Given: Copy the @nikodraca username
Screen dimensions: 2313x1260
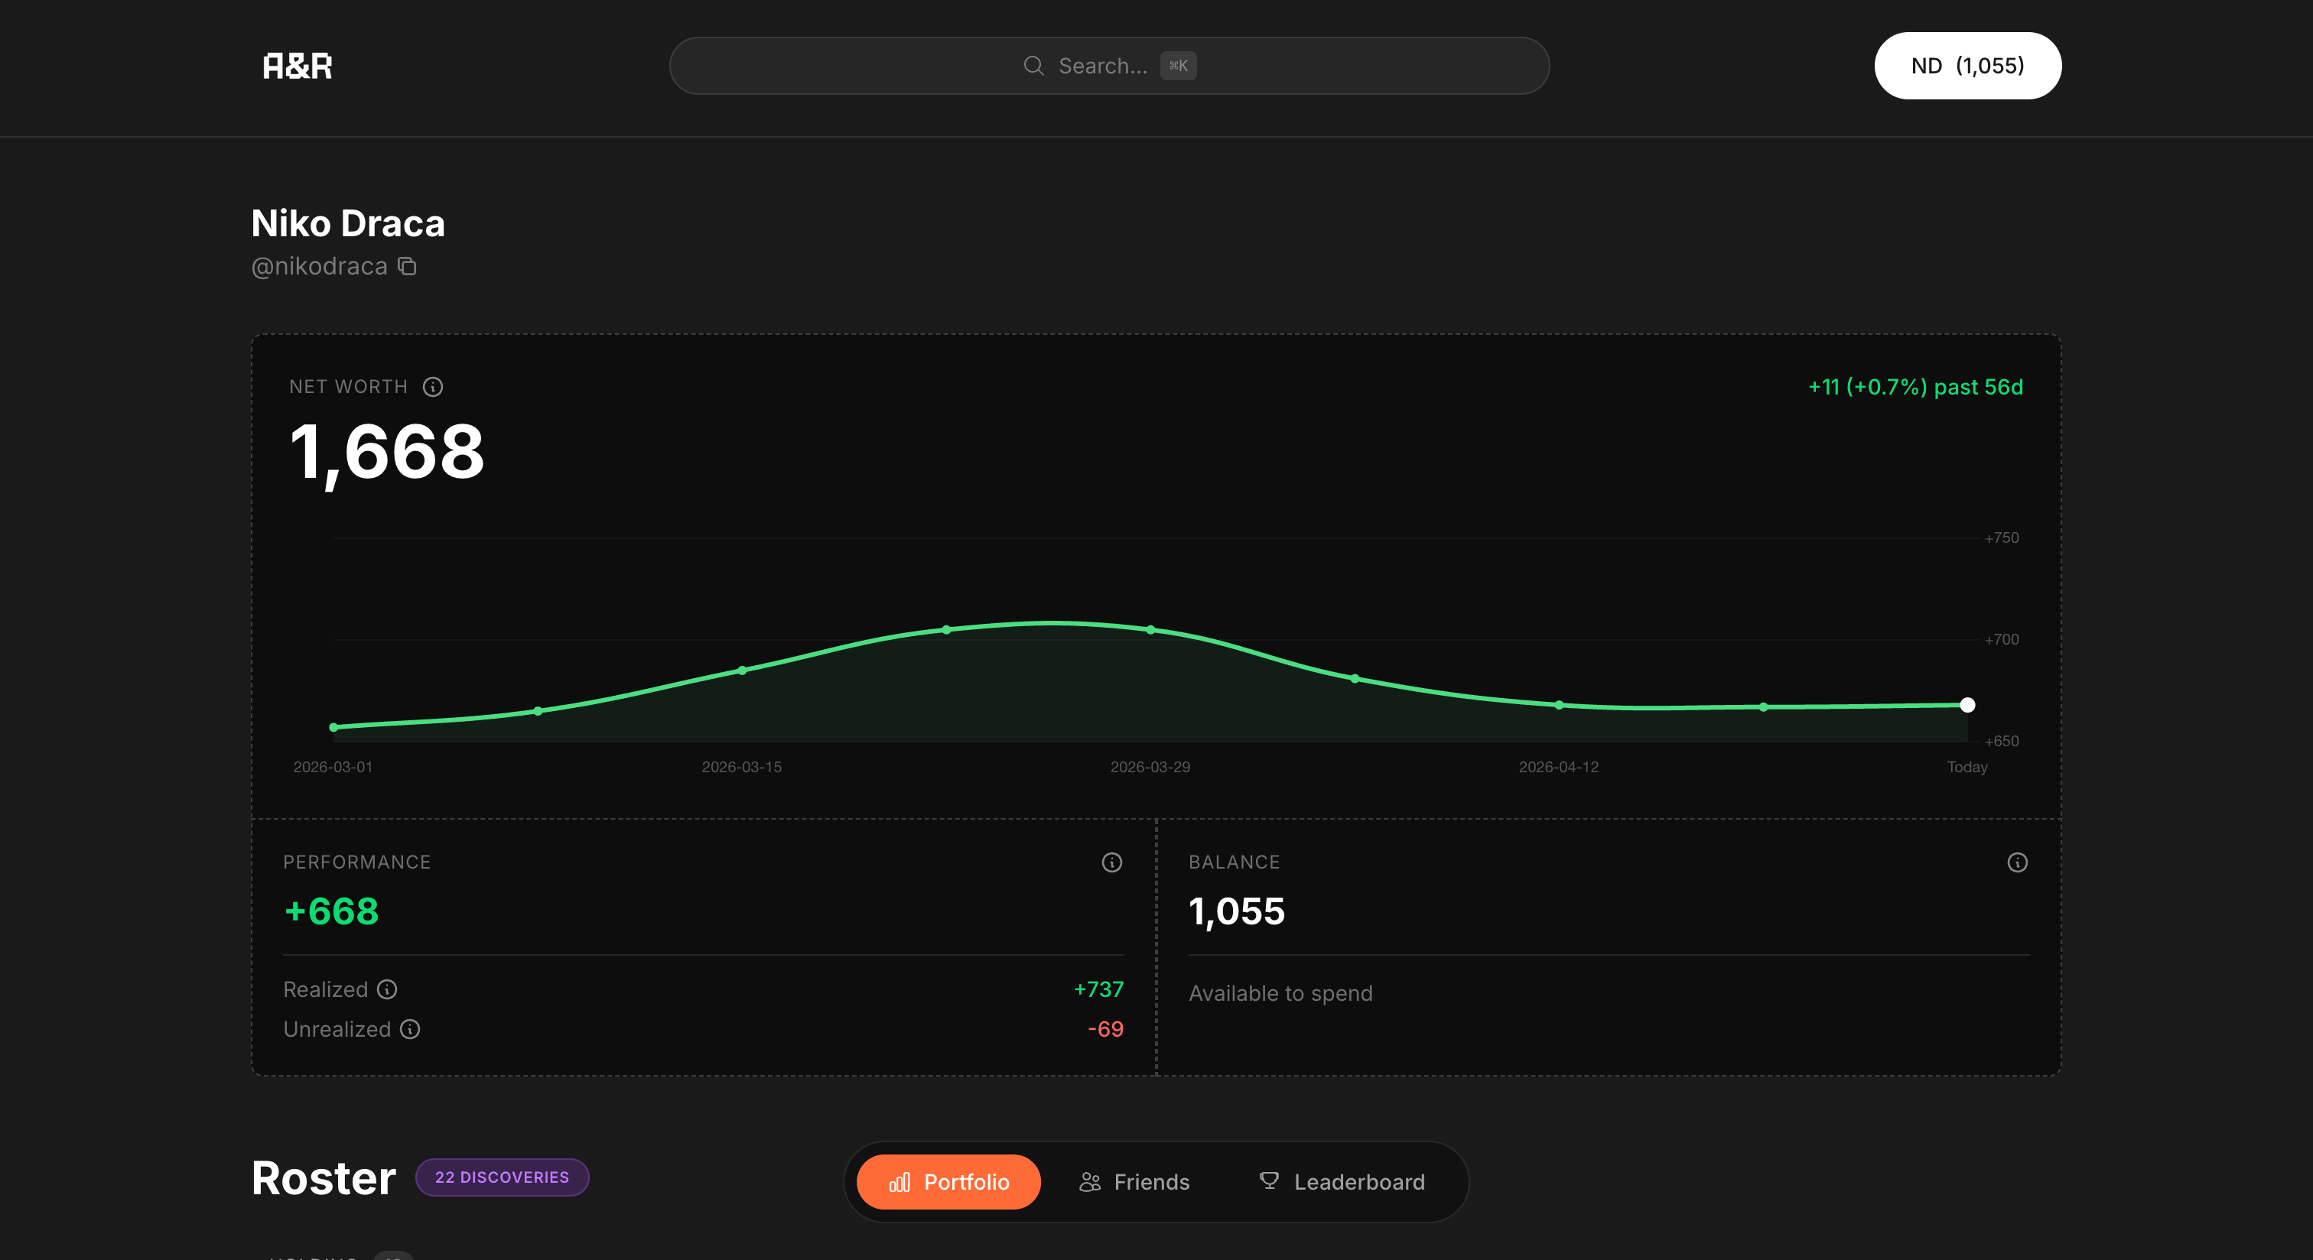Looking at the screenshot, I should pyautogui.click(x=407, y=267).
